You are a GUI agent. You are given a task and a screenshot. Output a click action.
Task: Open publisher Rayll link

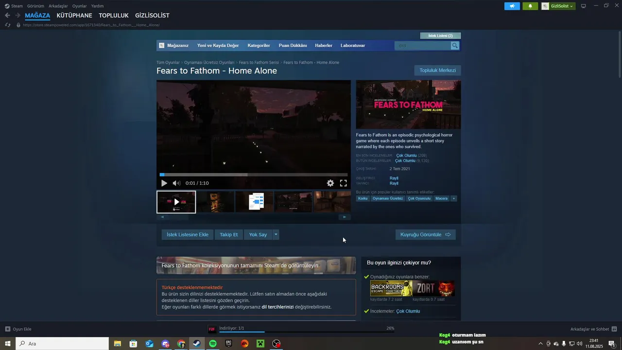click(x=394, y=183)
